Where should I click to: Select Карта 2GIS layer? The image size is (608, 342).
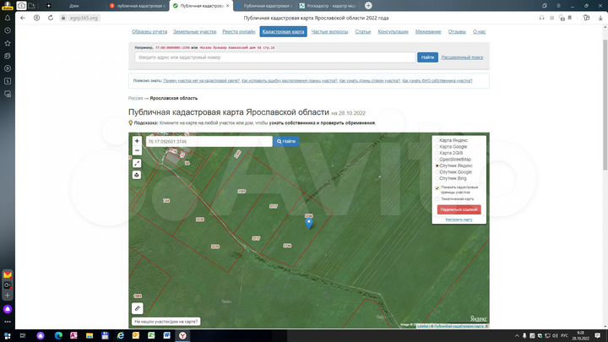point(450,153)
